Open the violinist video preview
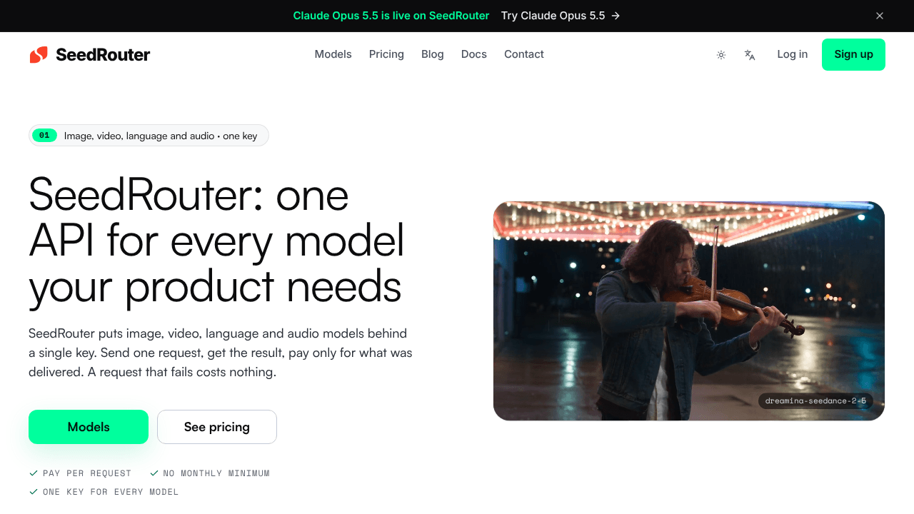 coord(689,311)
